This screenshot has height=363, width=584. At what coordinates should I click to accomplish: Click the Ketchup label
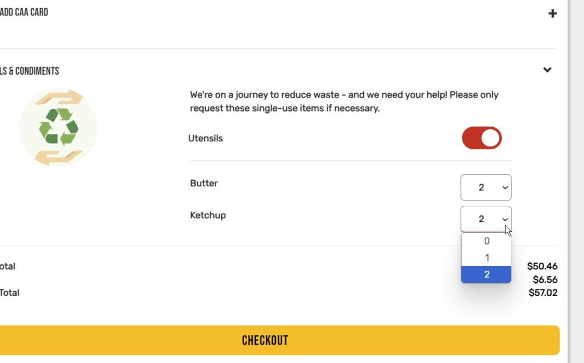pos(208,215)
